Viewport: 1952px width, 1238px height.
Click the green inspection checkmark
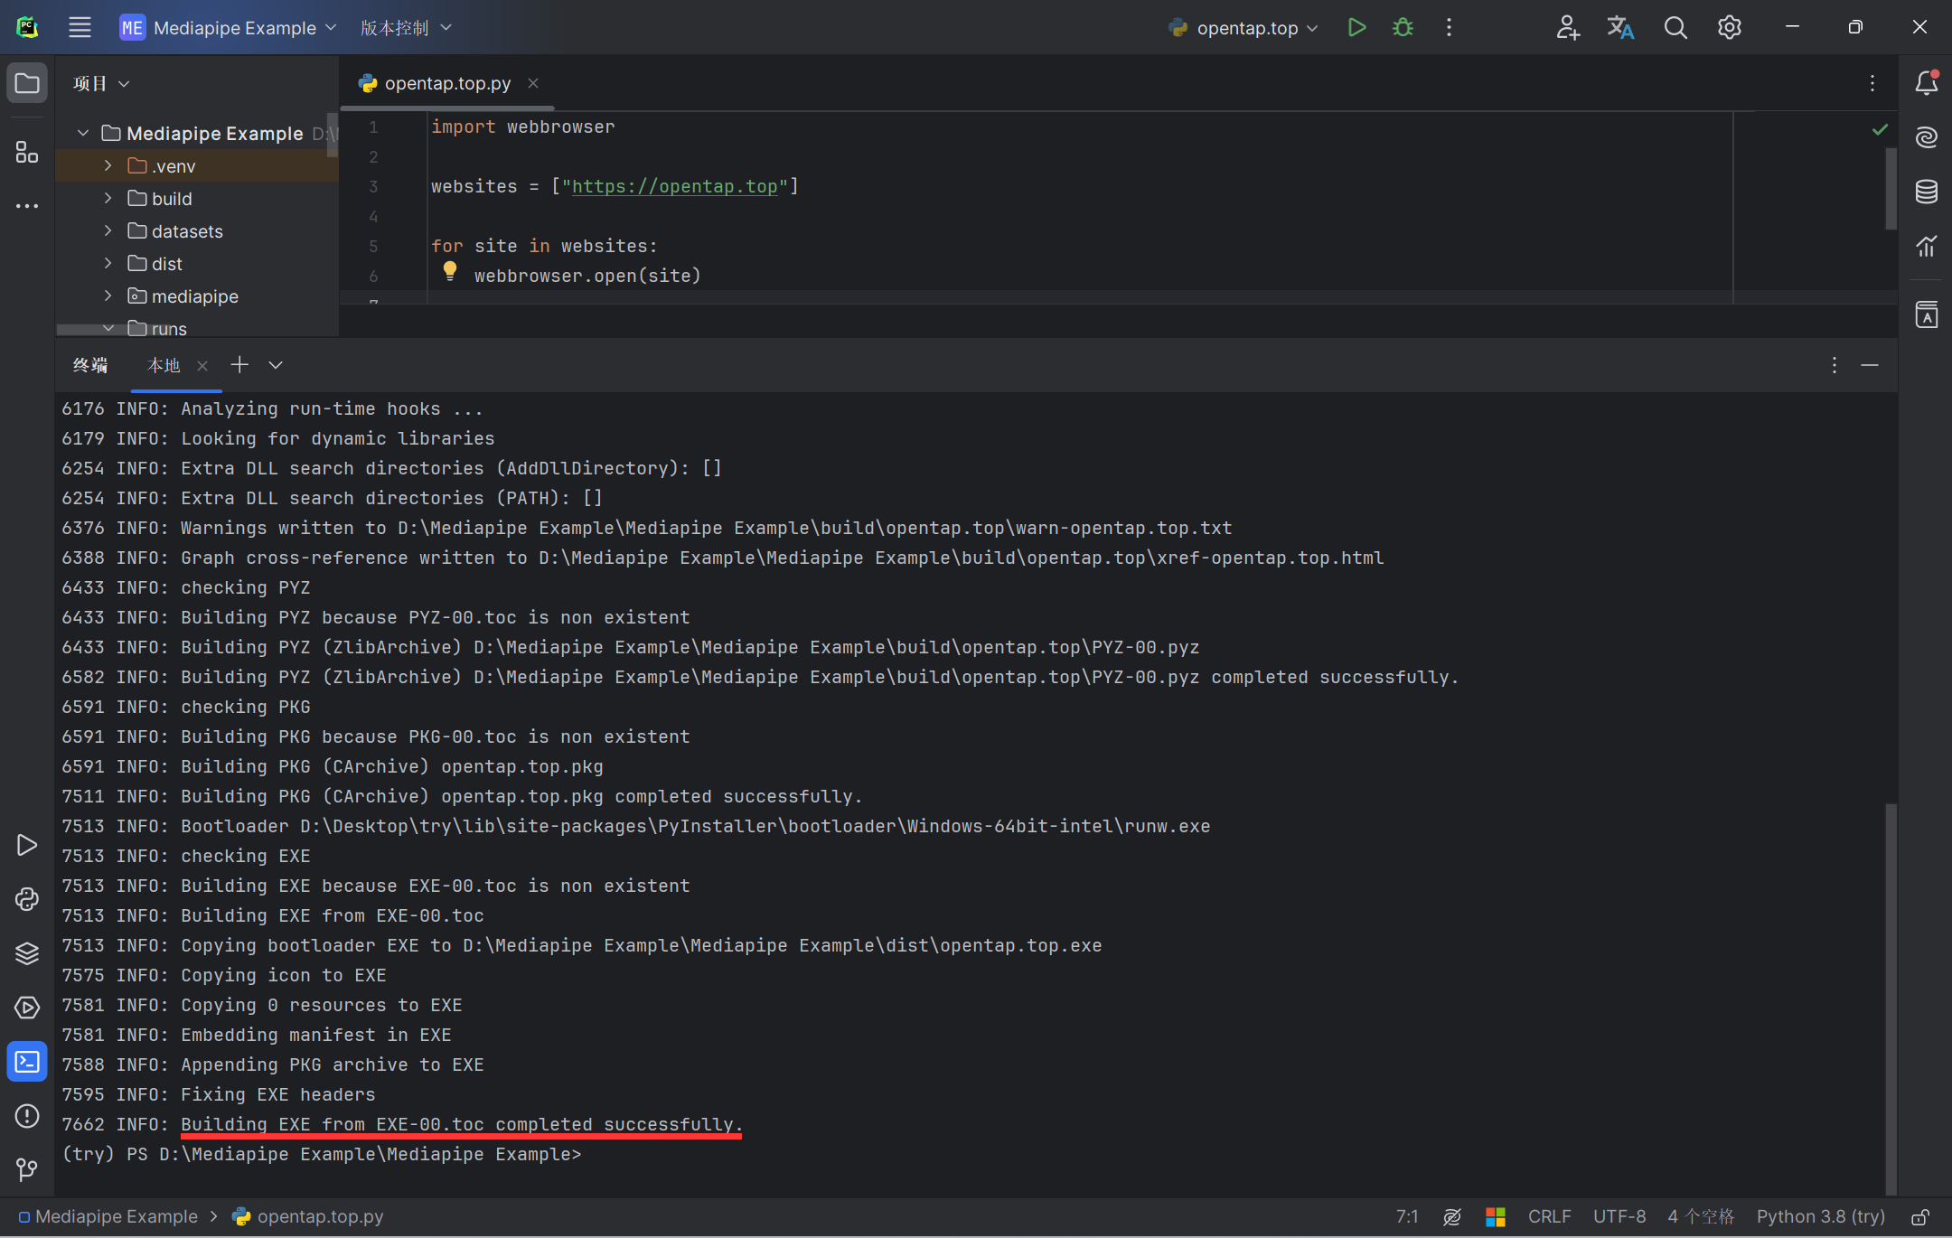(1880, 129)
